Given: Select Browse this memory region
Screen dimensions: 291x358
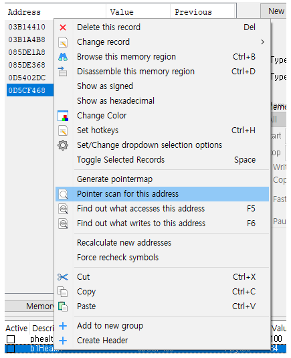Looking at the screenshot, I should tap(163, 57).
